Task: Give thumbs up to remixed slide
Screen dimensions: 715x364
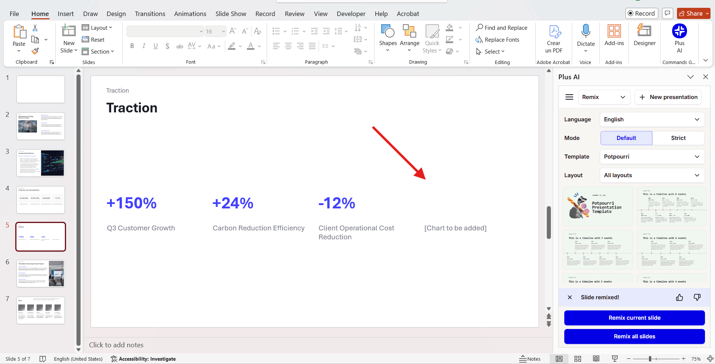Action: click(680, 297)
